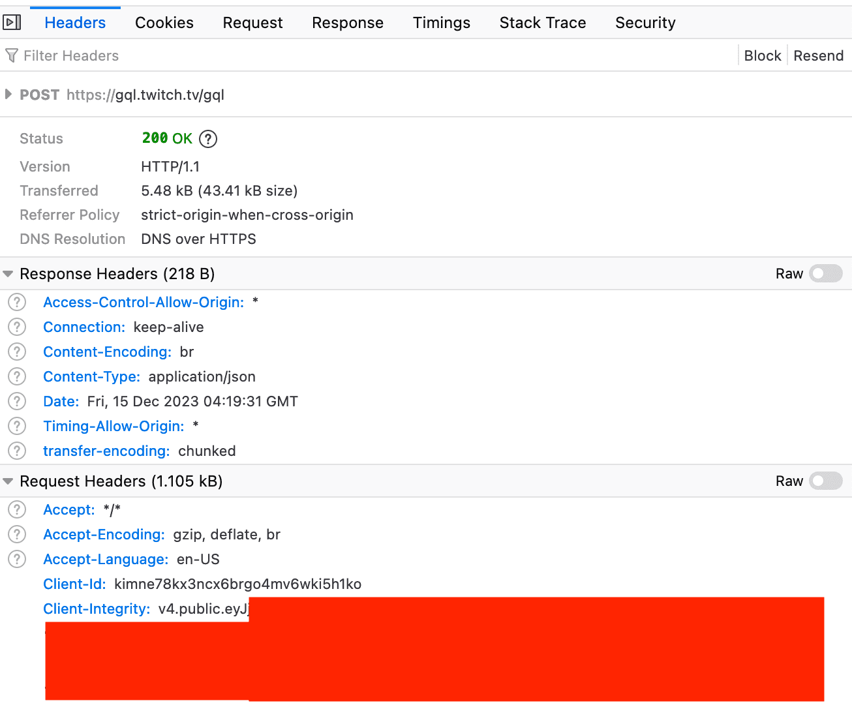Screen dimensions: 852x707
Task: Open help for Access-Control-Allow-Origin header
Action: click(x=17, y=303)
